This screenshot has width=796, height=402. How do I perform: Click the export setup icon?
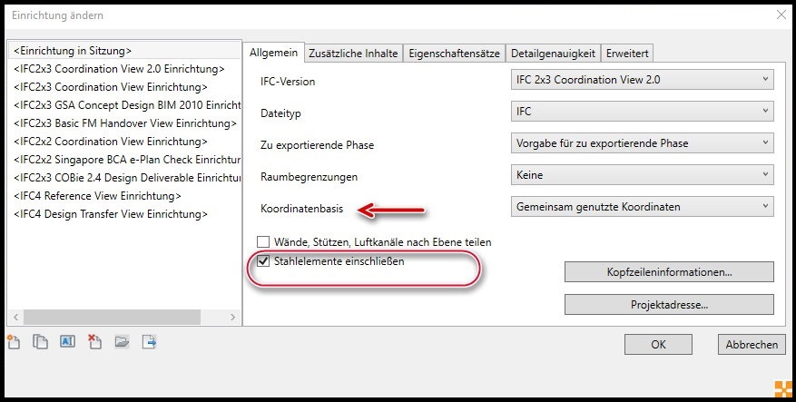pos(149,342)
